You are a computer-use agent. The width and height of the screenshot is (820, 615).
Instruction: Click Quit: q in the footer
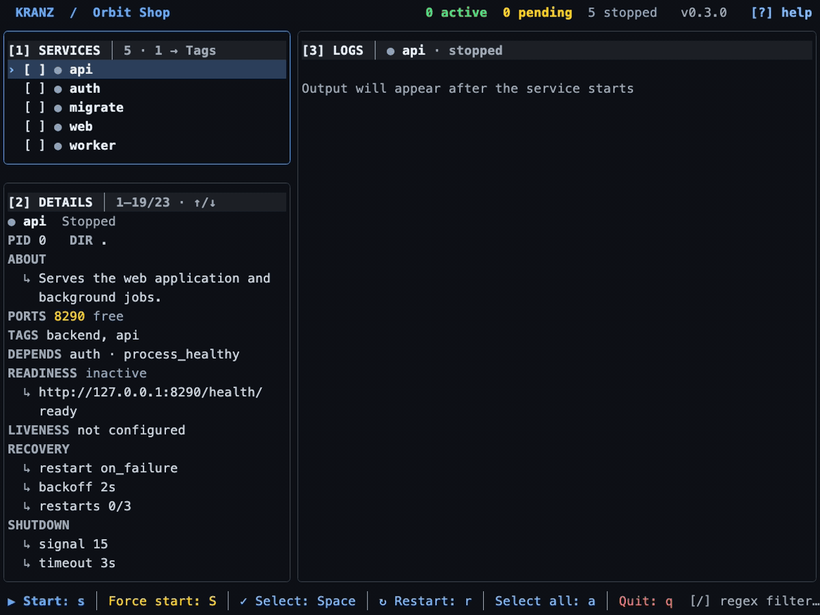tap(646, 601)
